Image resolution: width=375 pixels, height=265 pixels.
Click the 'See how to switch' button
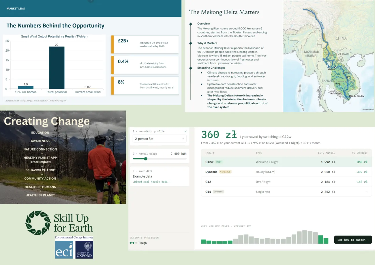click(353, 240)
